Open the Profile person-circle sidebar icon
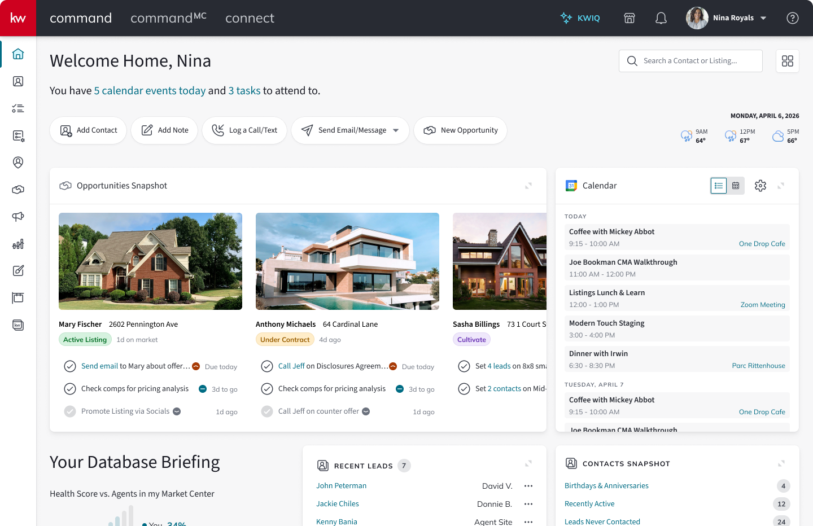The height and width of the screenshot is (526, 813). click(18, 163)
